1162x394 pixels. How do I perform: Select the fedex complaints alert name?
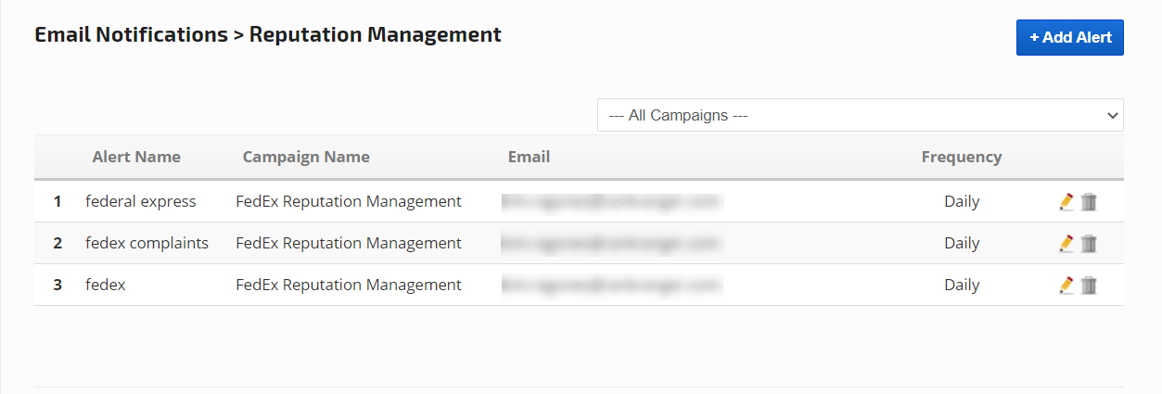[147, 243]
